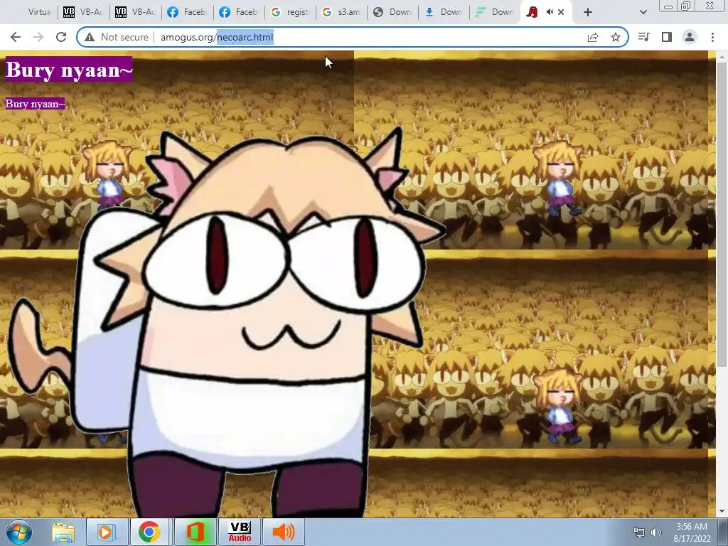Open the Chrome profile avatar
The image size is (728, 546).
(x=690, y=37)
